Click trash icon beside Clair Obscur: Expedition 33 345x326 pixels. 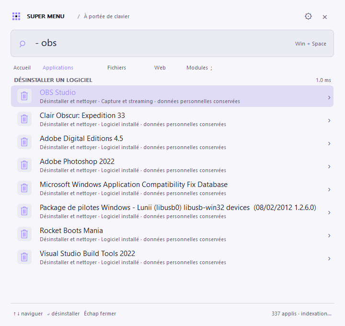pyautogui.click(x=24, y=119)
